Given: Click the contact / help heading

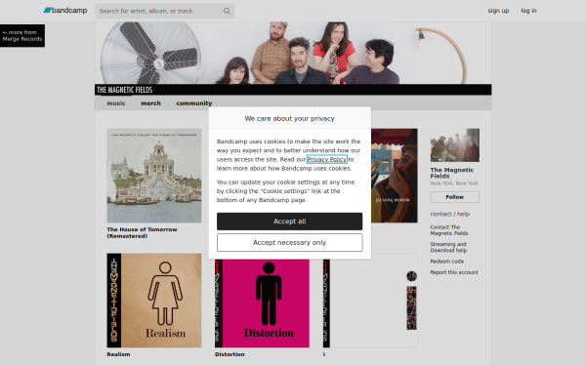Looking at the screenshot, I should pyautogui.click(x=450, y=214).
